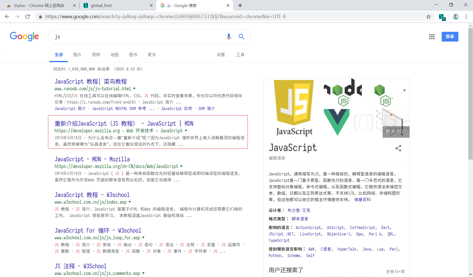The image size is (473, 277).
Task: Click the Google logo
Action: tap(24, 36)
